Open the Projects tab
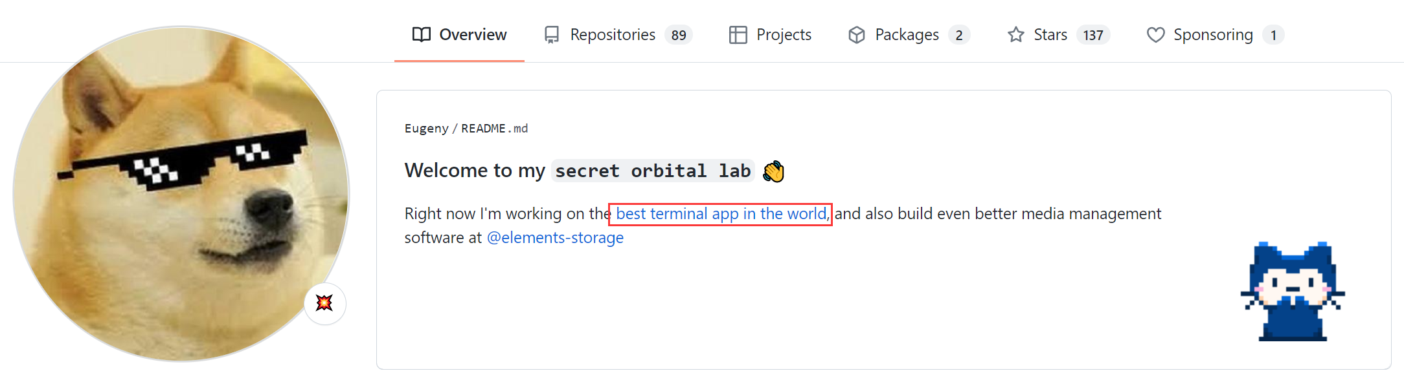The width and height of the screenshot is (1404, 382). (783, 35)
